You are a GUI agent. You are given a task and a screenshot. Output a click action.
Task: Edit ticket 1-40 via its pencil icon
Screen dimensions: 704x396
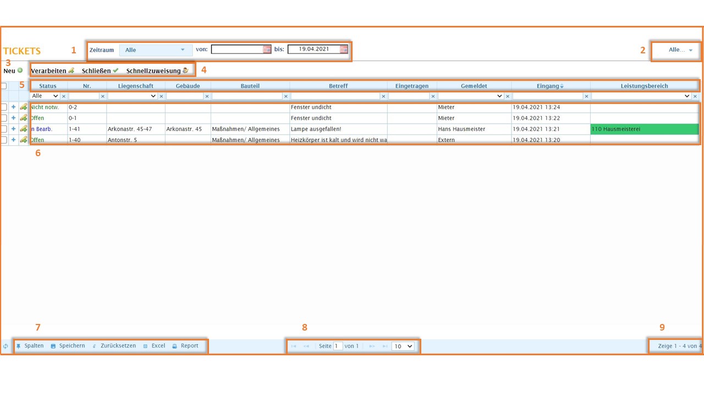pos(24,140)
